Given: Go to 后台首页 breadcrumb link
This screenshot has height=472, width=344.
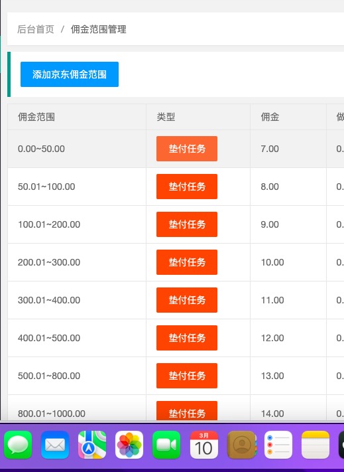Looking at the screenshot, I should [36, 29].
